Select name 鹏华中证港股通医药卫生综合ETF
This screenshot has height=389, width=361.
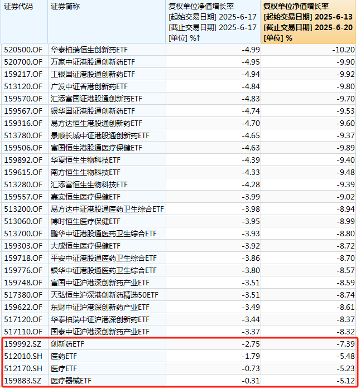[x=104, y=234]
